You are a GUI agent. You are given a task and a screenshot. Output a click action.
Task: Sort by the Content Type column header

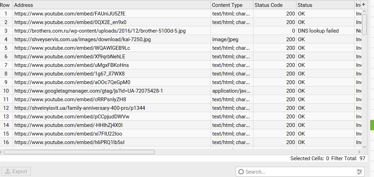point(227,5)
